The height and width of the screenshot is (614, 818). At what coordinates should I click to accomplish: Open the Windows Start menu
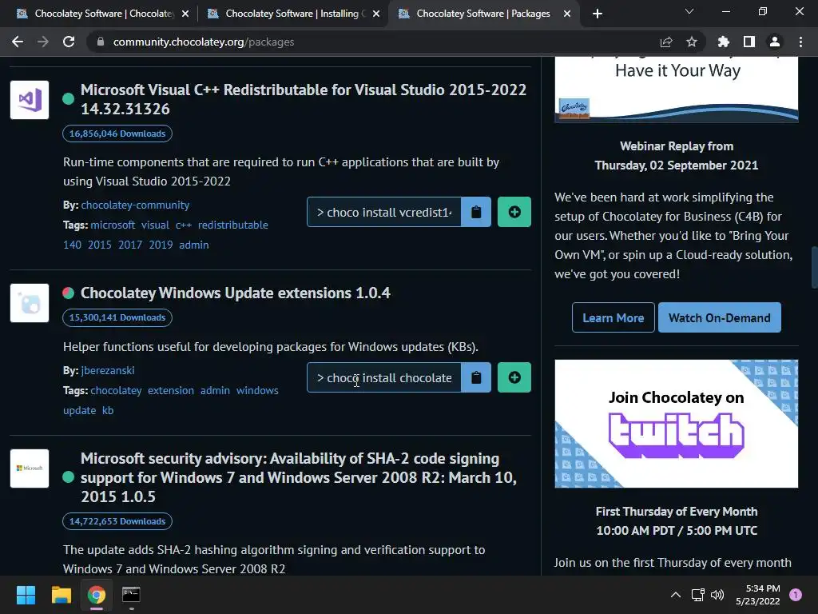[x=26, y=595]
